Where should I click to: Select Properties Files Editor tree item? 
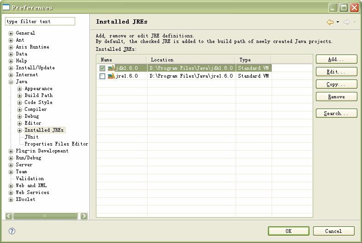click(x=56, y=144)
